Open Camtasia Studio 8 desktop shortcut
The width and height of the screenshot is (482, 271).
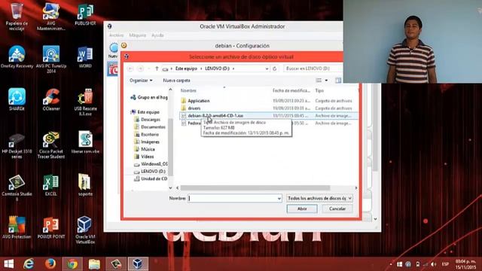(x=17, y=187)
